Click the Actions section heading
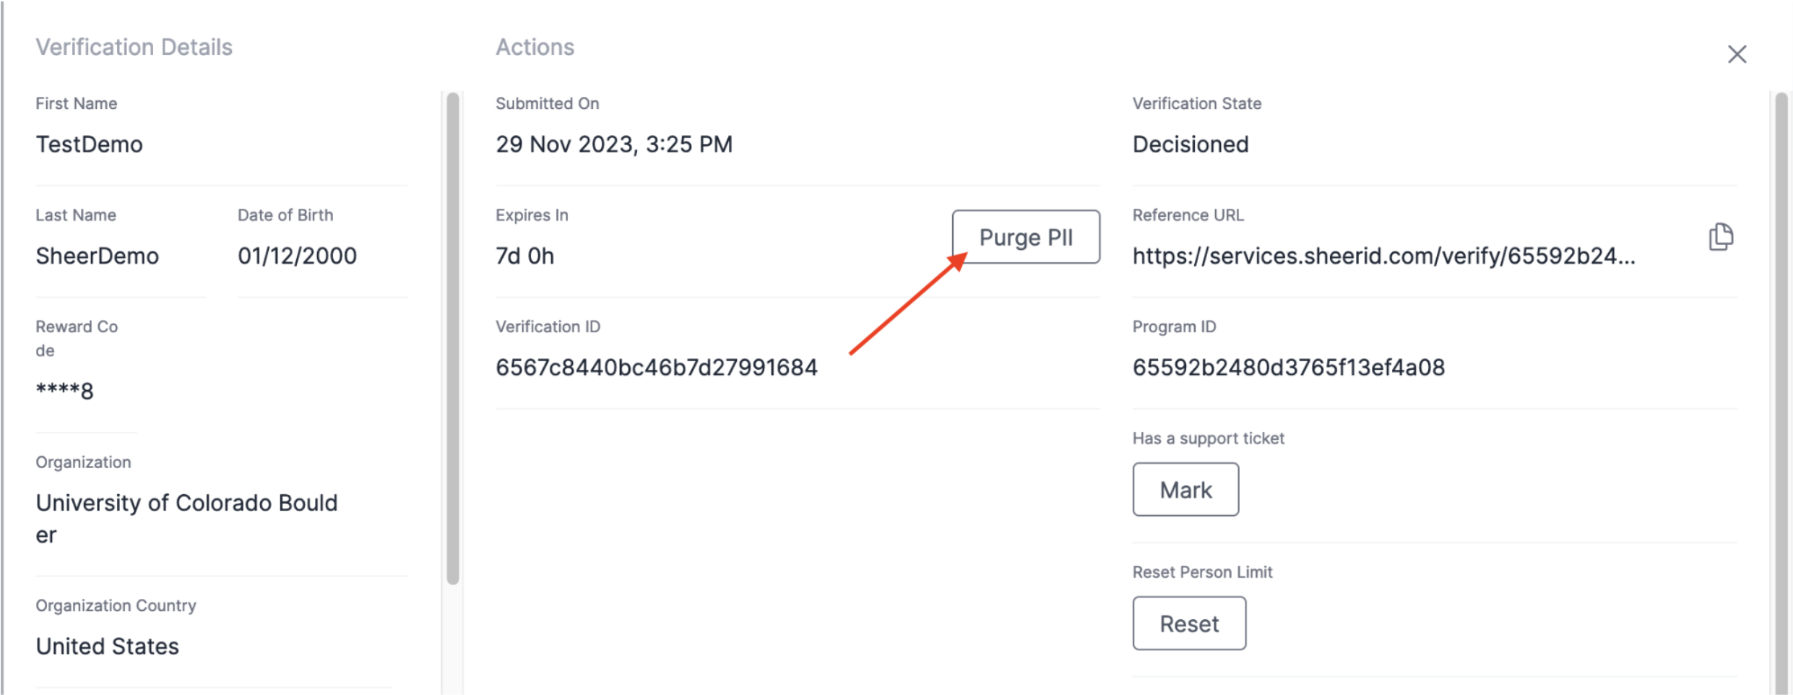This screenshot has width=1793, height=695. (x=535, y=48)
